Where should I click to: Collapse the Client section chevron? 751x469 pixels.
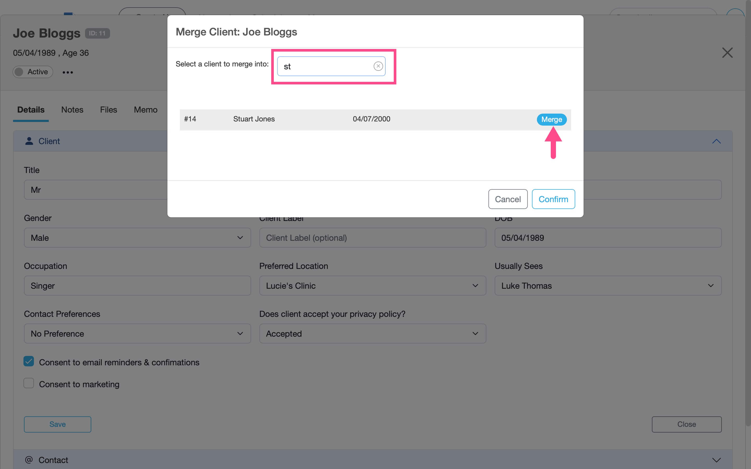(x=716, y=141)
